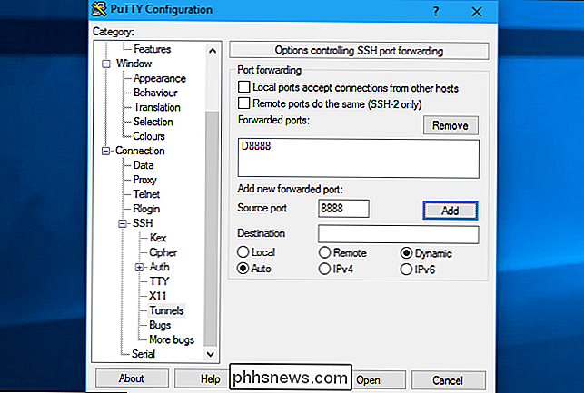Select the Dynamic radio button

(406, 253)
